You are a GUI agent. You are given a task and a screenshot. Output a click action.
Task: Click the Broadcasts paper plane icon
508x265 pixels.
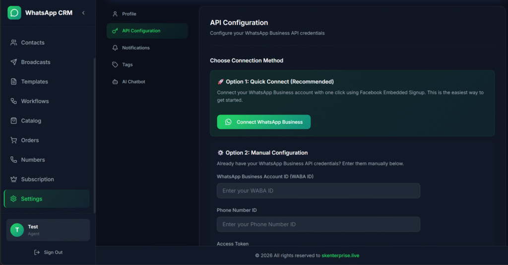(14, 62)
